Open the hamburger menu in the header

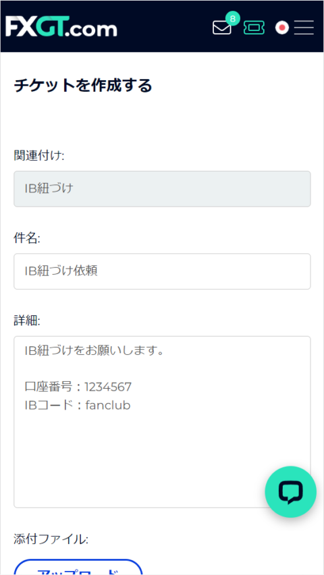304,28
